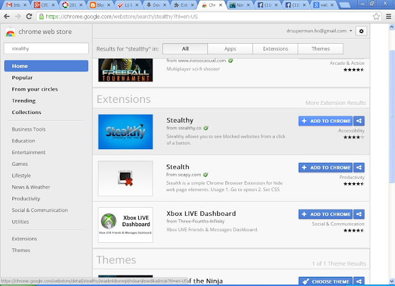
Task: Open the Entertainment category
Action: (x=29, y=152)
